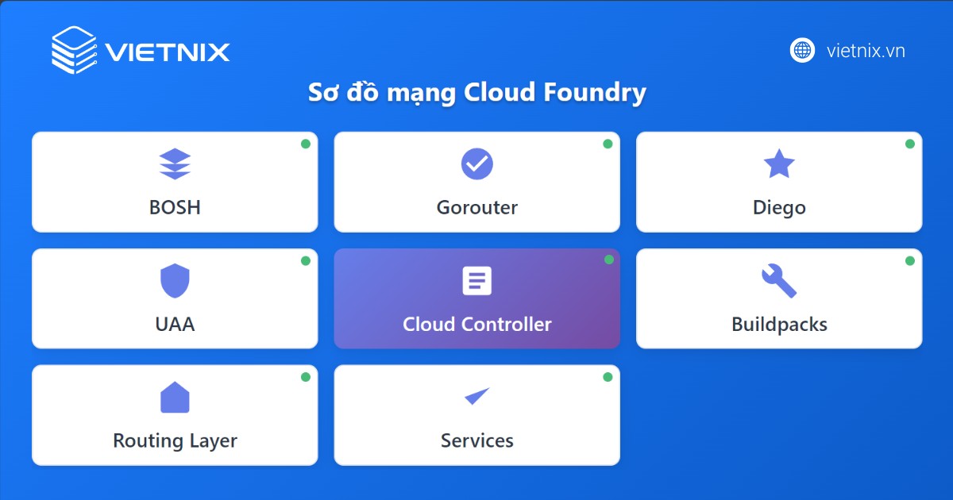Click the Services paper-plane icon

click(x=476, y=397)
